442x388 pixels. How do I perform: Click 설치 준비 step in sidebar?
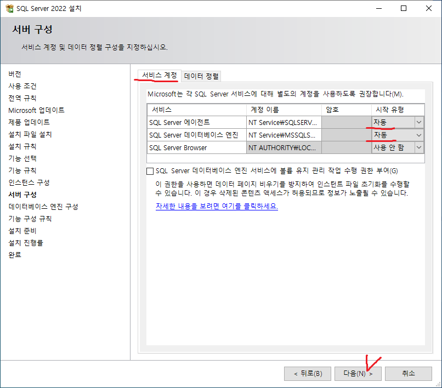pyautogui.click(x=22, y=231)
